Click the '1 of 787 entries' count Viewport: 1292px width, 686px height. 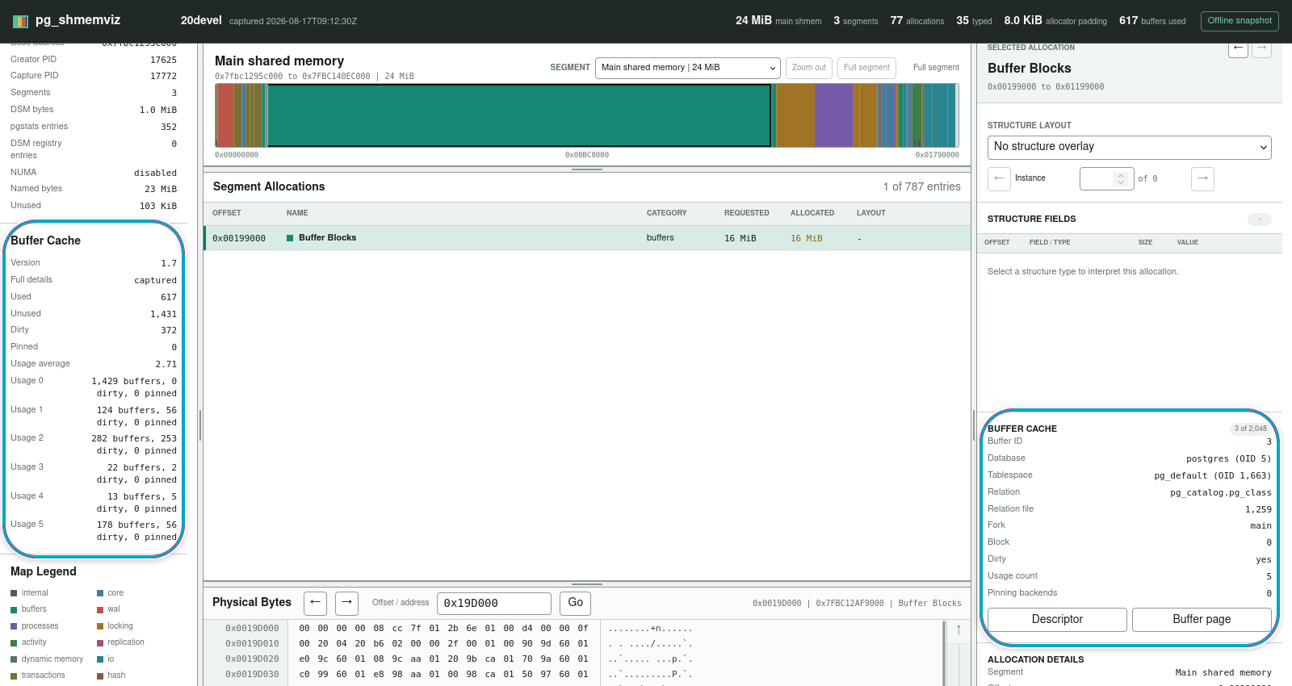(922, 187)
